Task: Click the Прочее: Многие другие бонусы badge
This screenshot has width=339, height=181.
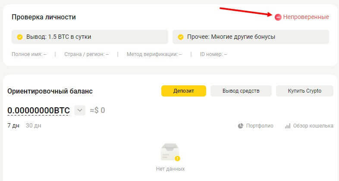Action: 251,37
